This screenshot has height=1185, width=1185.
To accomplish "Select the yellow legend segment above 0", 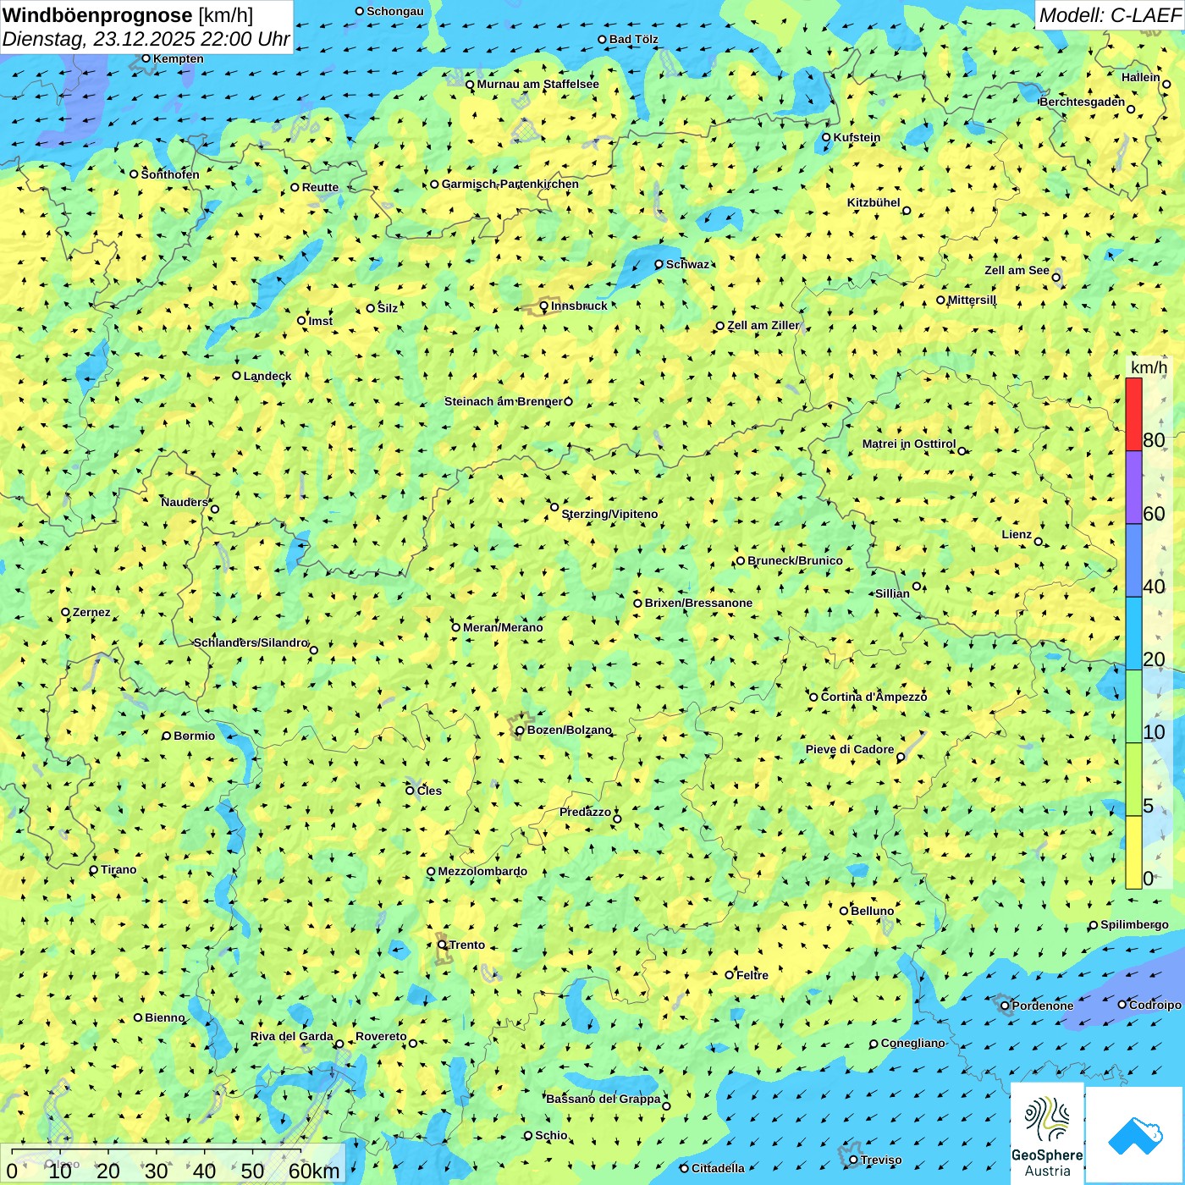I will 1133,852.
